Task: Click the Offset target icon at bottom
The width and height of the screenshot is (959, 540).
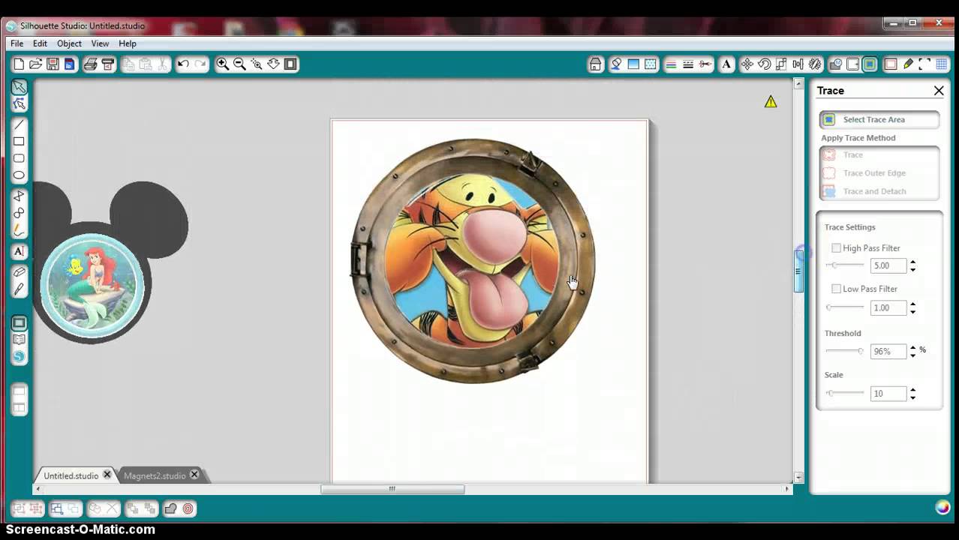Action: 188,508
